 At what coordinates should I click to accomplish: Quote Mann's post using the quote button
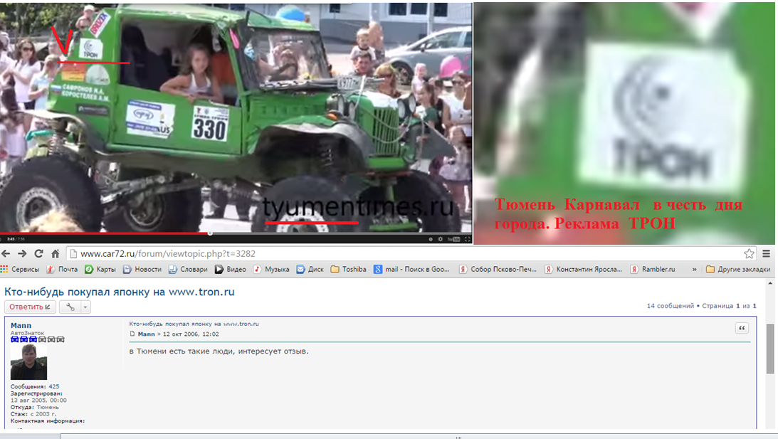tap(742, 328)
